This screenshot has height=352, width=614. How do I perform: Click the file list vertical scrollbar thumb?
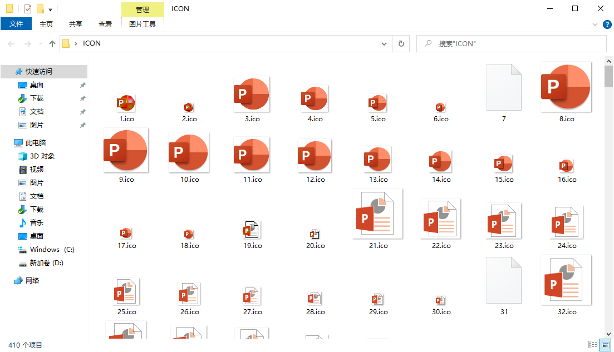tap(608, 76)
